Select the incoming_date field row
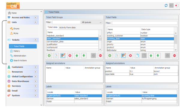 click(x=140, y=39)
